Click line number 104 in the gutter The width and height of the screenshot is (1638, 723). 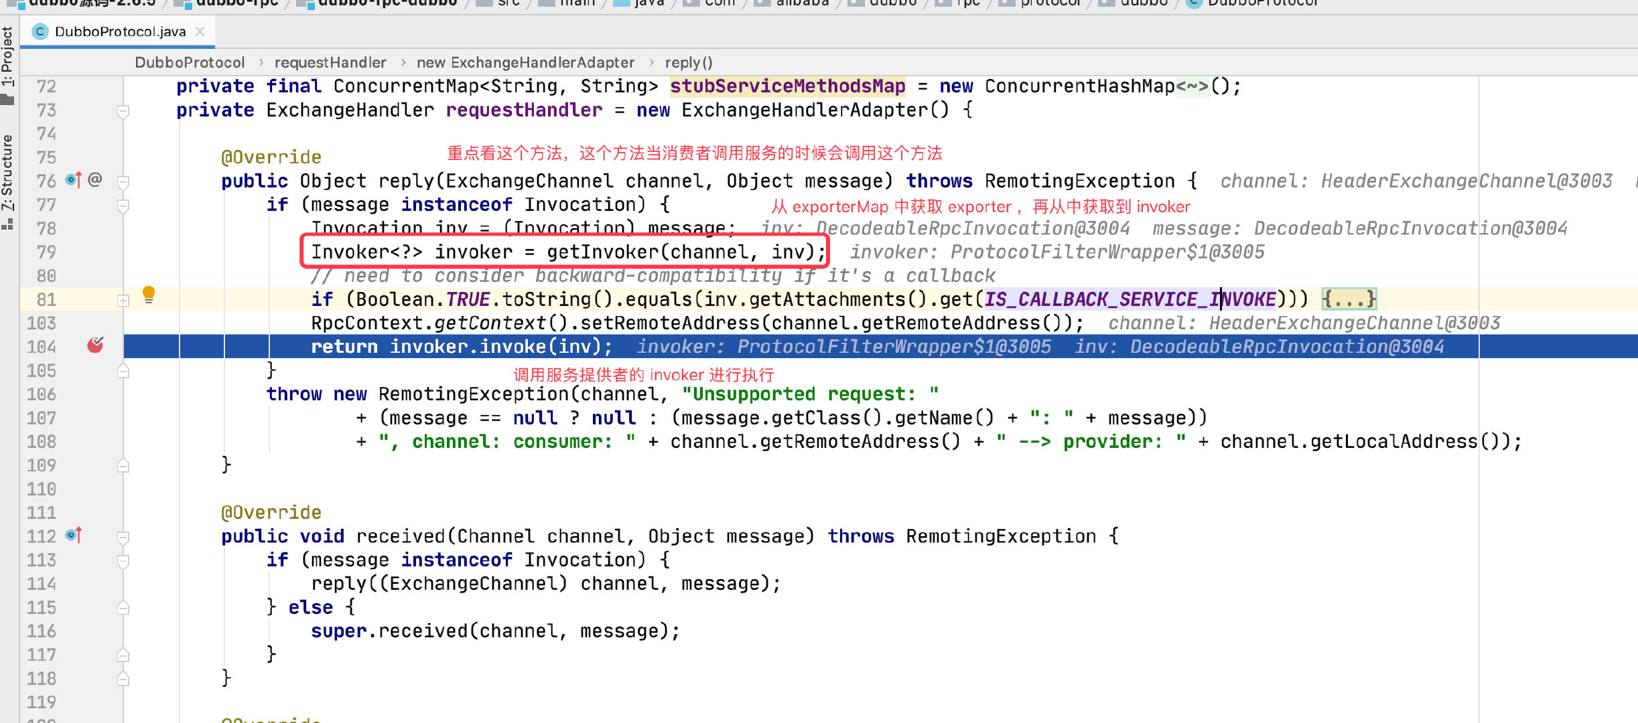(42, 347)
